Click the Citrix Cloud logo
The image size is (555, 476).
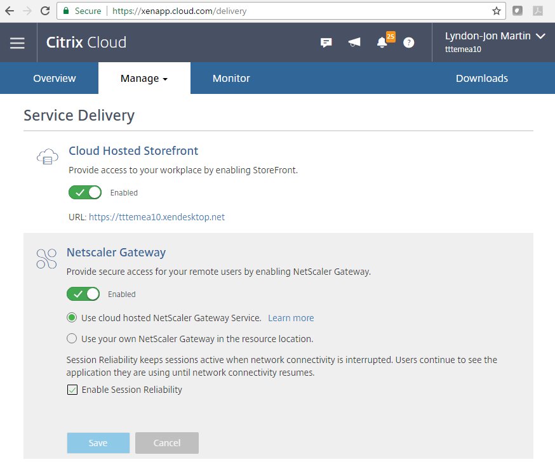click(86, 43)
